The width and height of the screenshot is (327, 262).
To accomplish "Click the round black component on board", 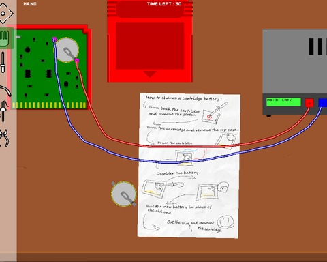I will pos(27,49).
